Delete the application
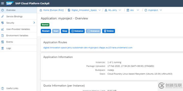Image resolution: width=183 pixels, height=91 pixels. pos(109,31)
